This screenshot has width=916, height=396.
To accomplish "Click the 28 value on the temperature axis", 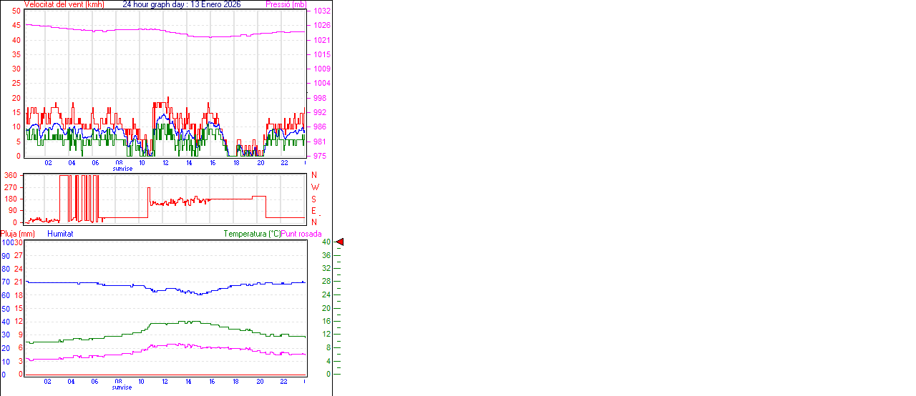I will pos(326,282).
